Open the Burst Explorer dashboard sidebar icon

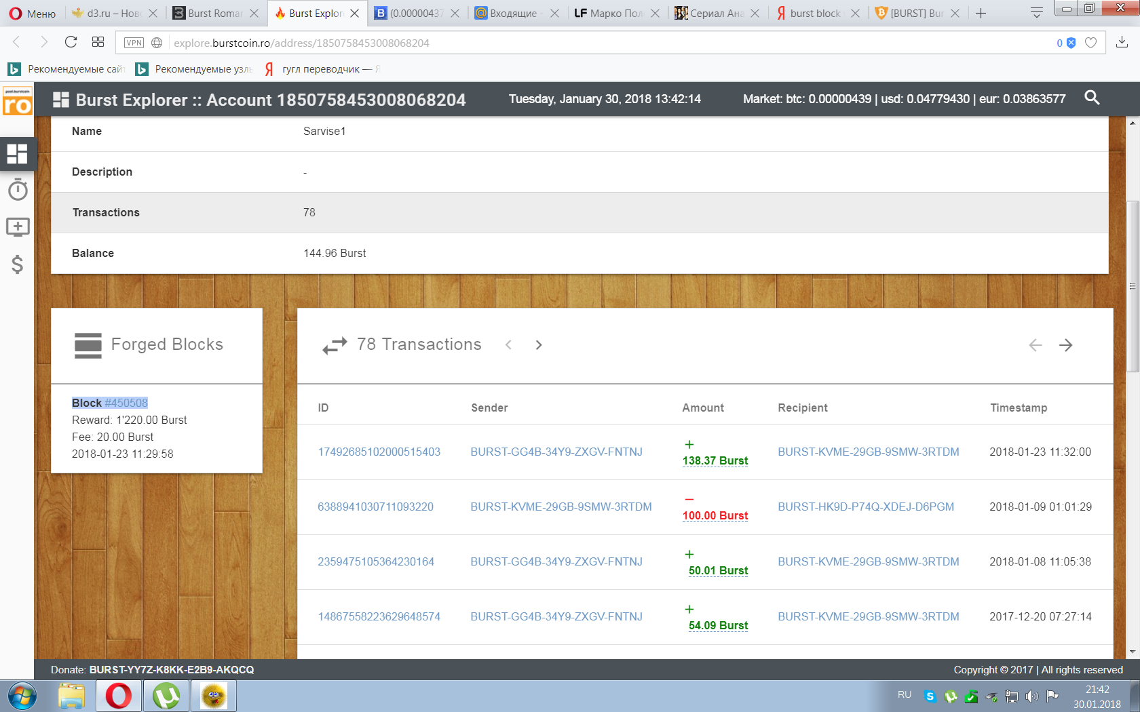click(17, 153)
